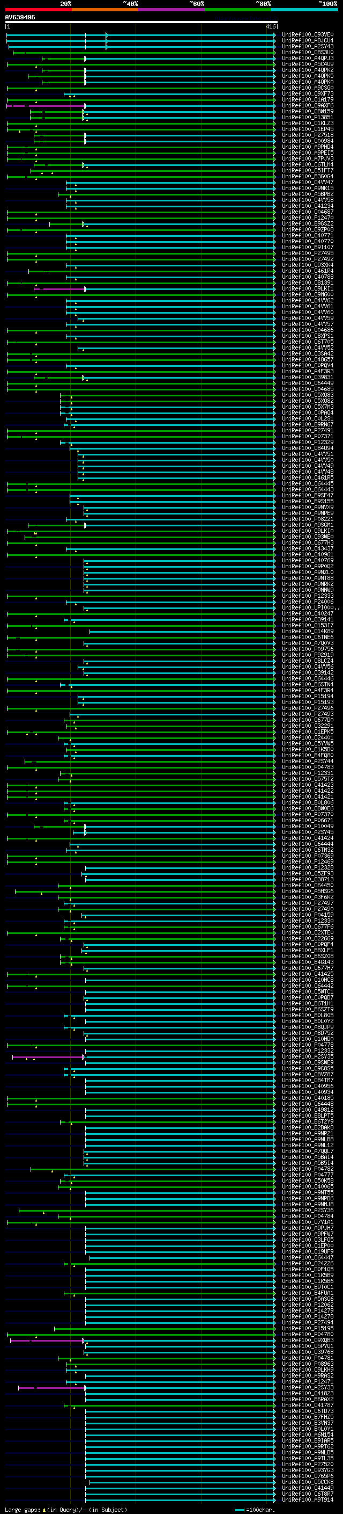
Task: Select the UniRef100_Q677D0 label
Action: [308, 720]
